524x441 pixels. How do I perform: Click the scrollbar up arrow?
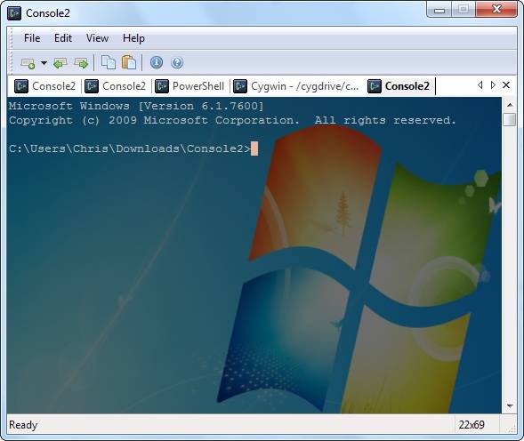(x=510, y=105)
